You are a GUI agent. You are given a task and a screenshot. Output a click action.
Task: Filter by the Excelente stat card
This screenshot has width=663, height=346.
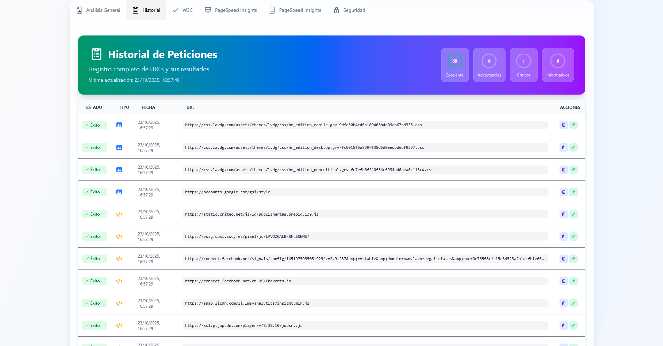tap(455, 65)
